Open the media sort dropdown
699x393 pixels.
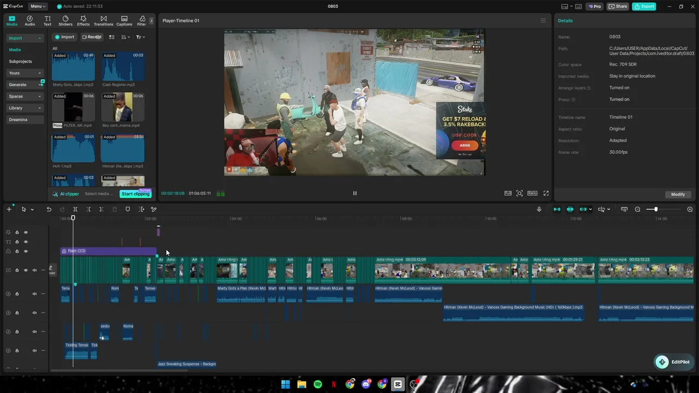pos(126,37)
